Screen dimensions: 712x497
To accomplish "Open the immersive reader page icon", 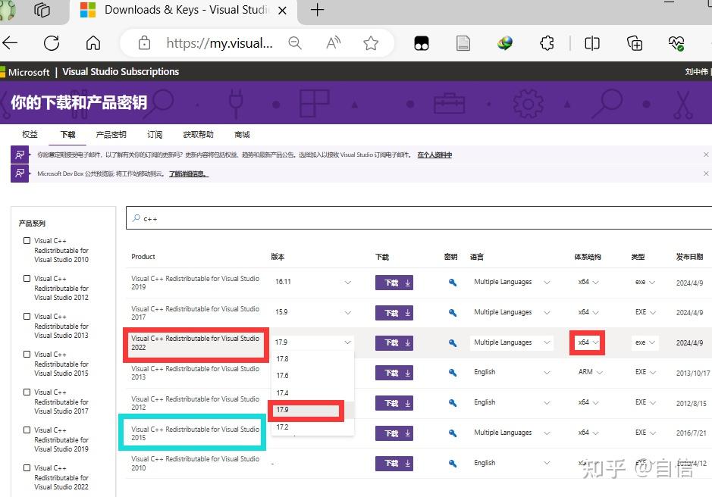I will click(463, 43).
